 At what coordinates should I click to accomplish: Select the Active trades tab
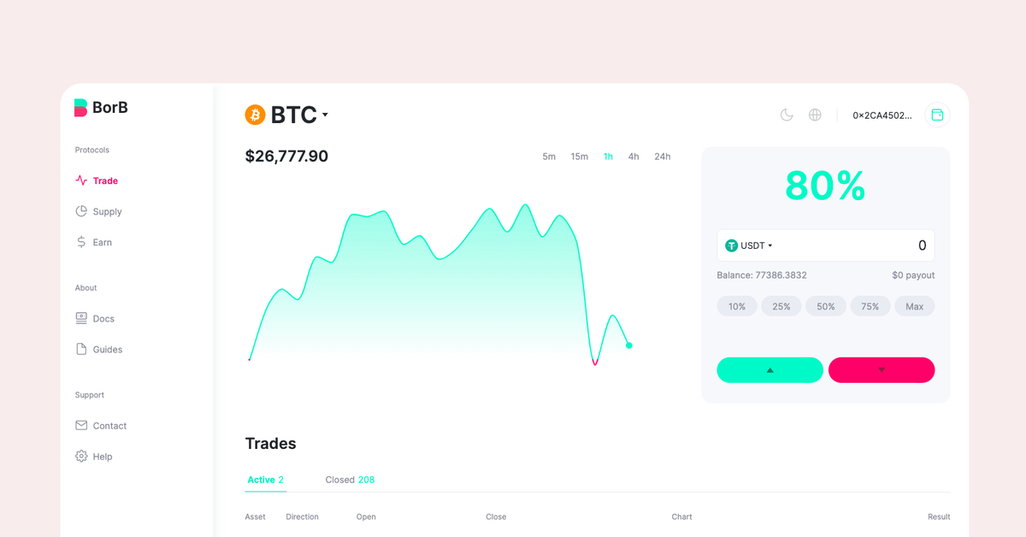coord(265,480)
